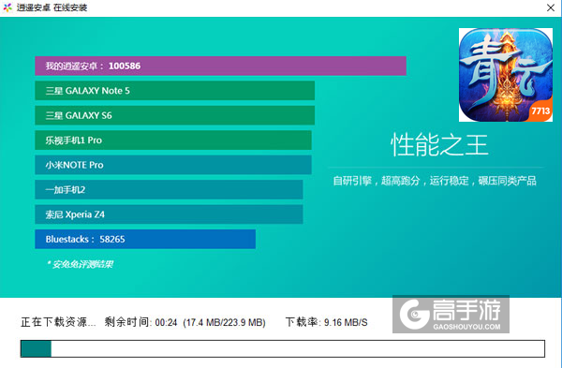The width and height of the screenshot is (562, 368).
Task: Click the download progress bar
Action: 283,348
